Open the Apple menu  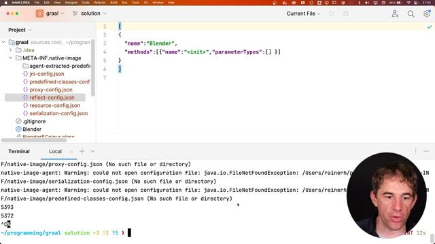tap(6, 3)
